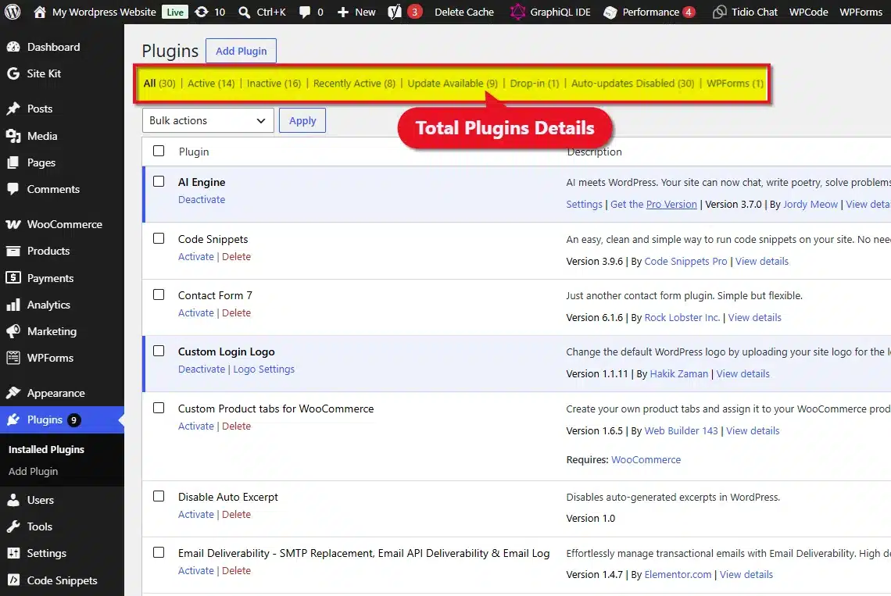Open Logo Settings for Custom Login Logo
The height and width of the screenshot is (596, 891).
pyautogui.click(x=263, y=369)
